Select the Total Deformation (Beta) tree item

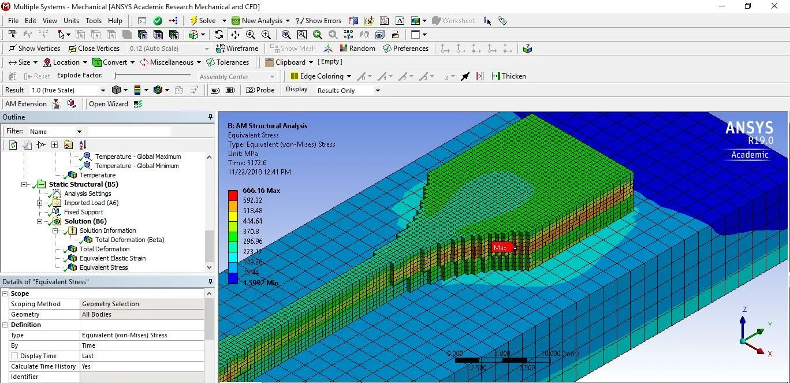[x=129, y=240]
